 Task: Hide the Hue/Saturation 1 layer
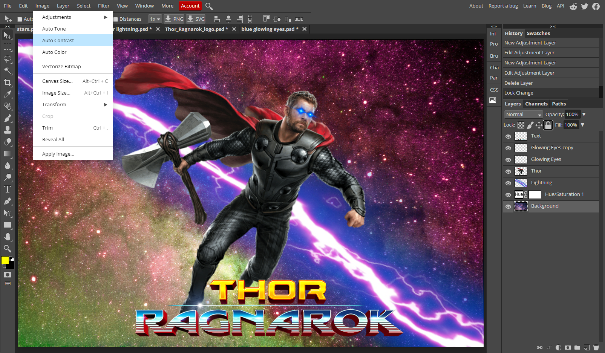tap(508, 195)
